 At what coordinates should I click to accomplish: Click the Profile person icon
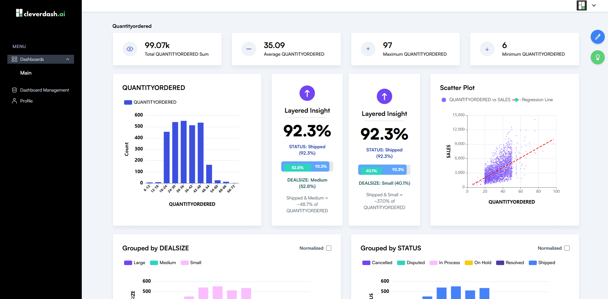point(14,101)
